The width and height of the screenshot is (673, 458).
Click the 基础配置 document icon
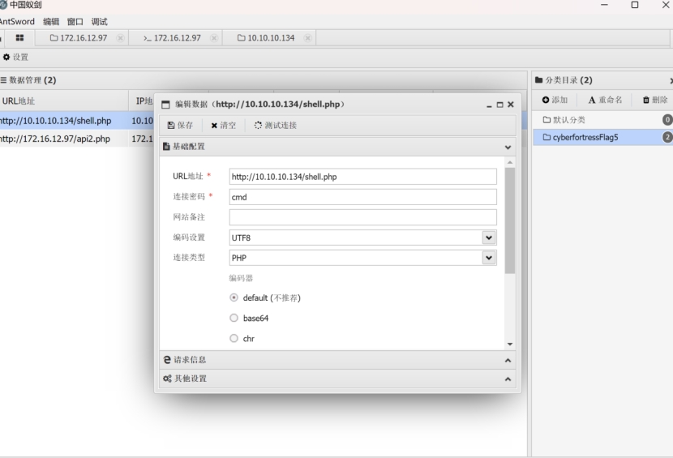pos(166,147)
